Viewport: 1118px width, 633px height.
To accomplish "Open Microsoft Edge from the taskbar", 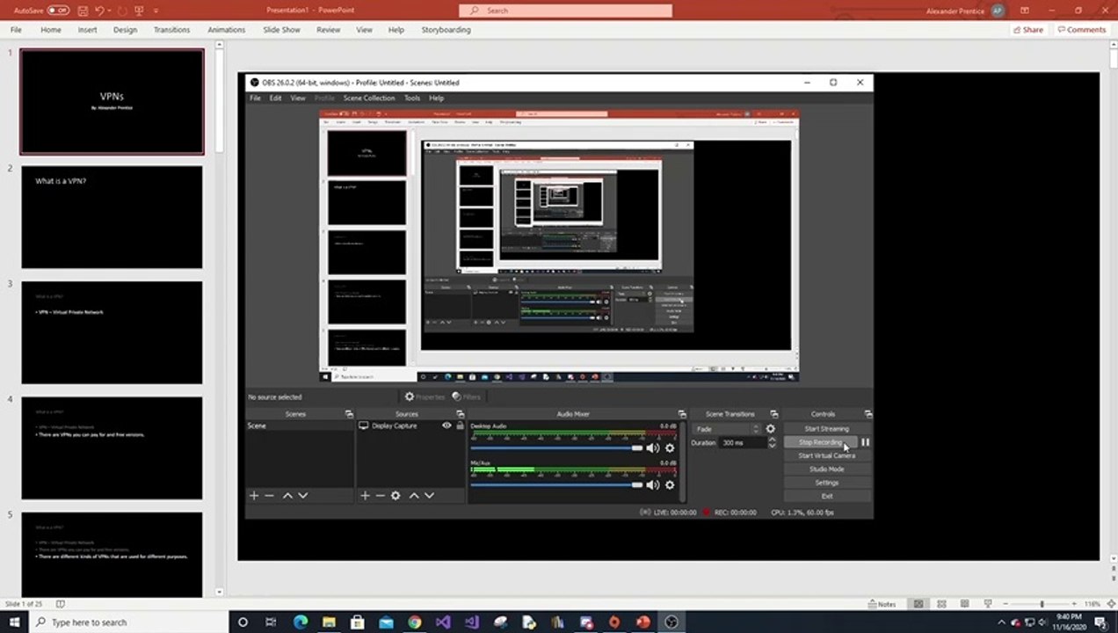I will tap(301, 622).
